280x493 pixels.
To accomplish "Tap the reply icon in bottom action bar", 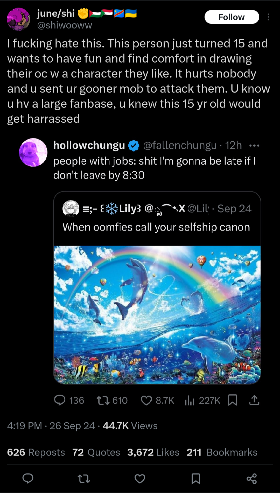I will (x=28, y=478).
